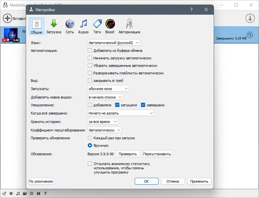Open the Общие settings tab
The height and width of the screenshot is (198, 259).
coord(37,26)
